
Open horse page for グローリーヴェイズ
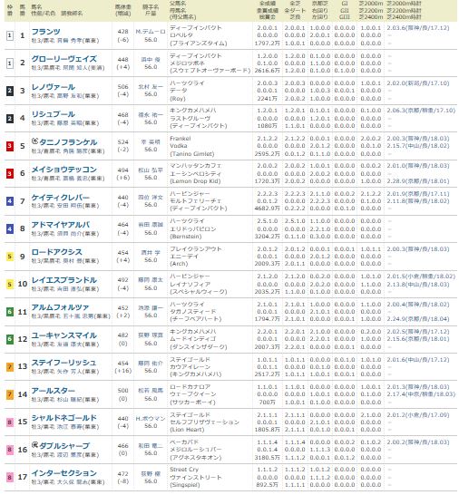coord(64,59)
